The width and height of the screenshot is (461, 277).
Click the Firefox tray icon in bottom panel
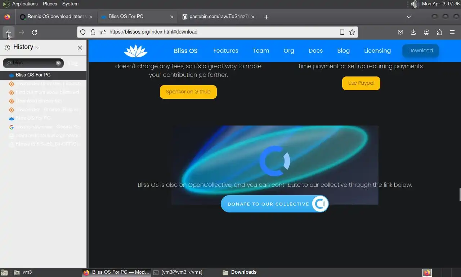(x=427, y=273)
